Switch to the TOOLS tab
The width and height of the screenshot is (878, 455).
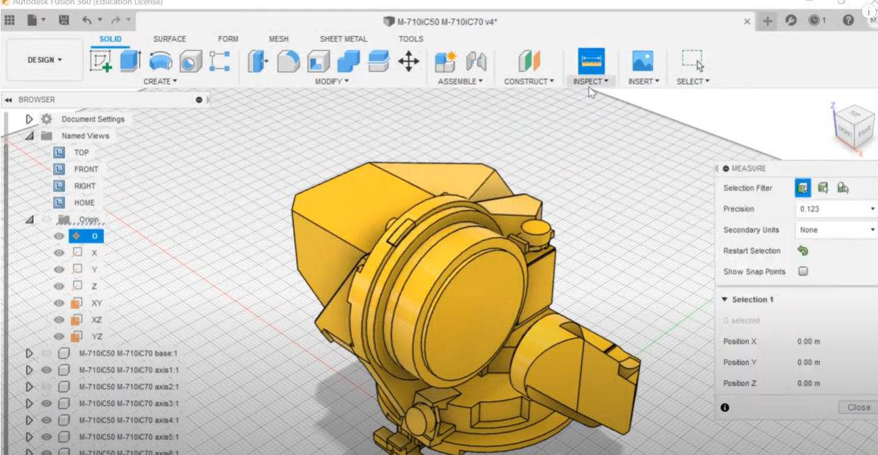pos(411,39)
